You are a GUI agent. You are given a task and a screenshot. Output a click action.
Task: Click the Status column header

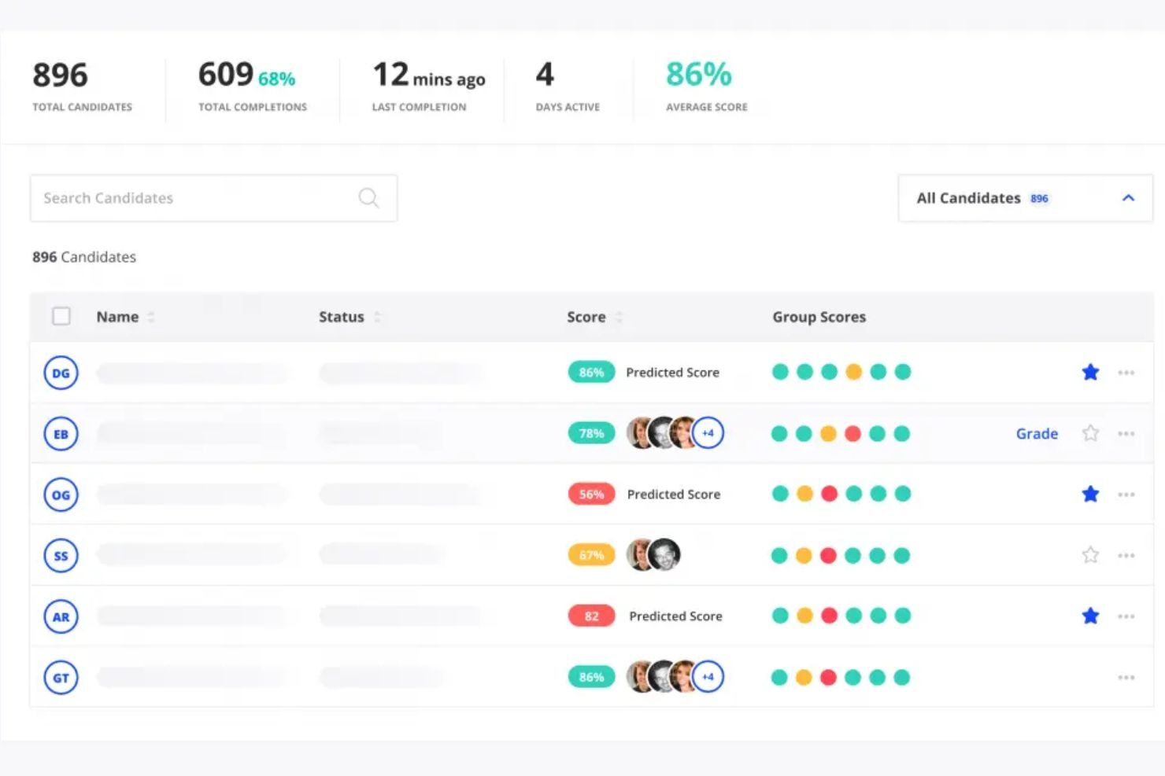click(342, 316)
